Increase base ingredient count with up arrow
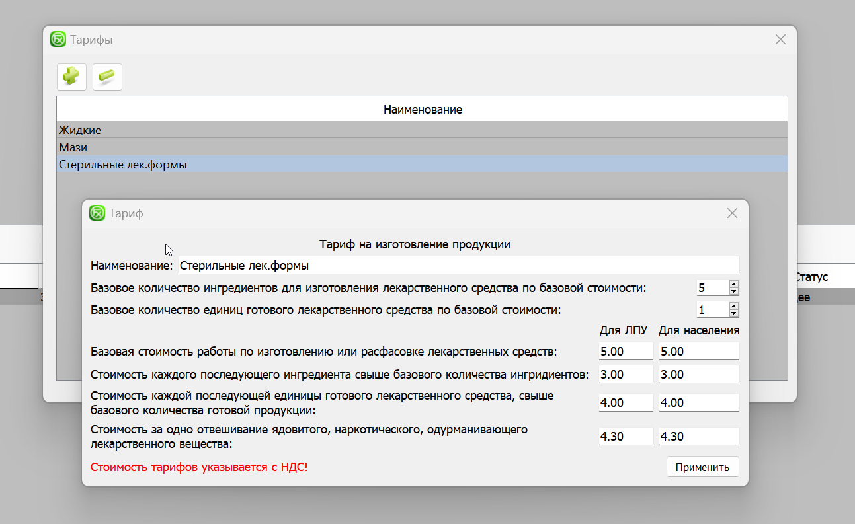 click(x=733, y=284)
